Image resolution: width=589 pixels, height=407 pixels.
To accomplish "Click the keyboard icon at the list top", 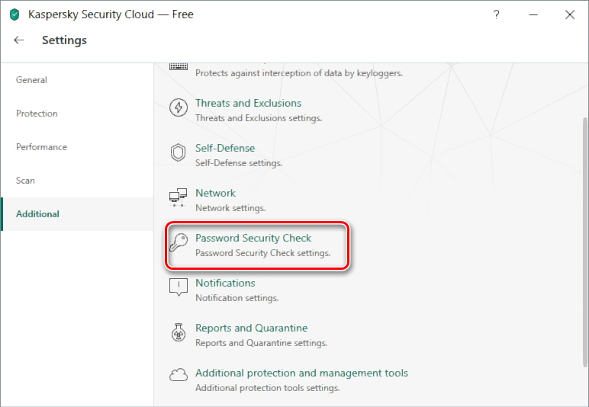I will tap(178, 66).
